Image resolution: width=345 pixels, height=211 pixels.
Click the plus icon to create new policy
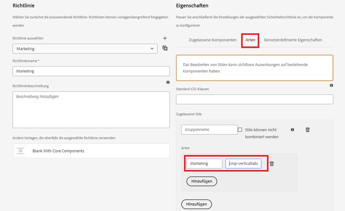point(165,39)
